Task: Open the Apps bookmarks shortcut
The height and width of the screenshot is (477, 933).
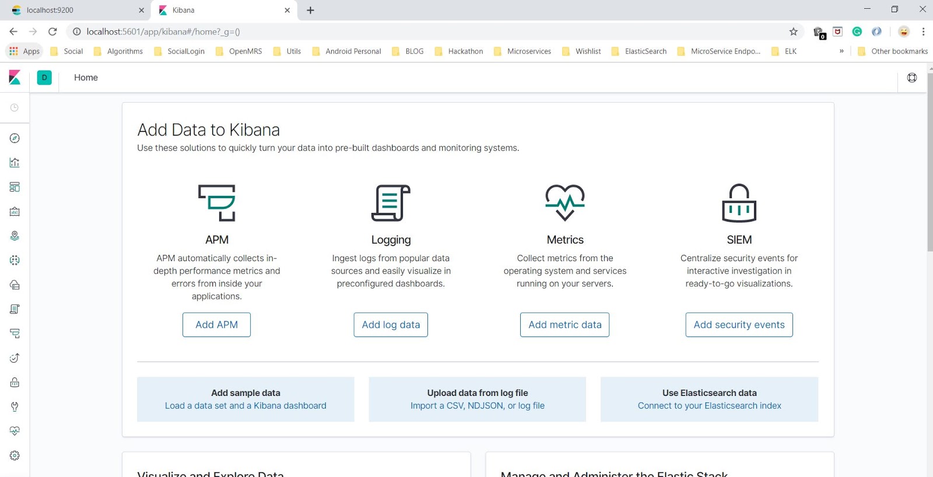Action: click(x=24, y=51)
